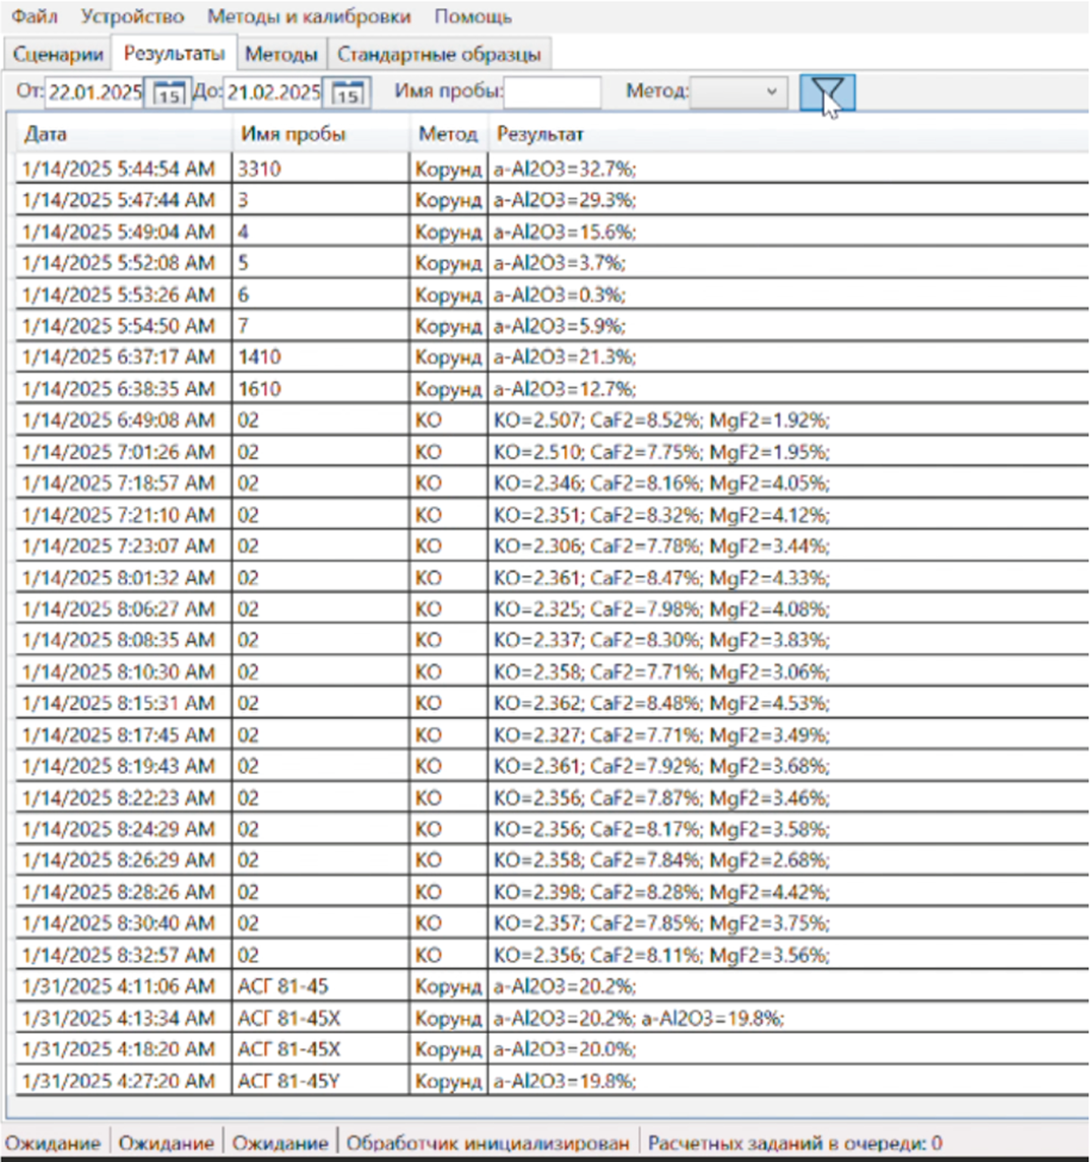Open the 'Файл' menu
Viewport: 1090px width, 1162px height.
35,17
